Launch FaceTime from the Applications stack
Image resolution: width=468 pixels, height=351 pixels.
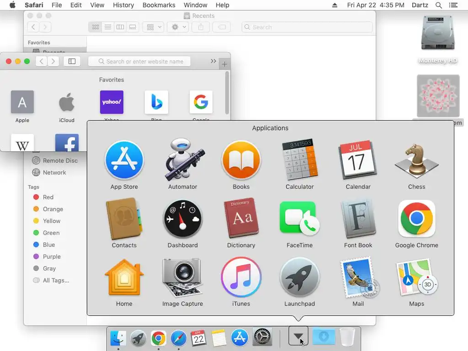click(300, 219)
